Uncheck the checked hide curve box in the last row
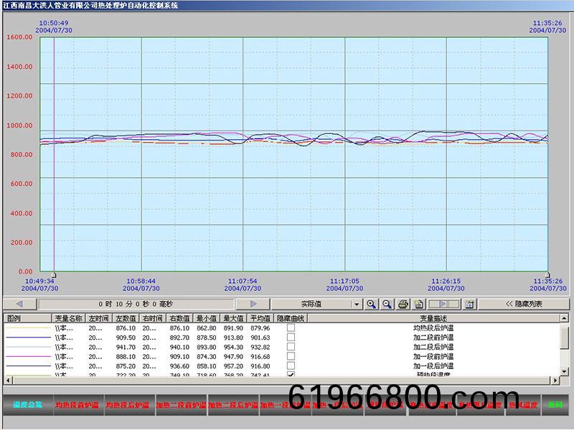The height and width of the screenshot is (430, 574). click(x=291, y=374)
